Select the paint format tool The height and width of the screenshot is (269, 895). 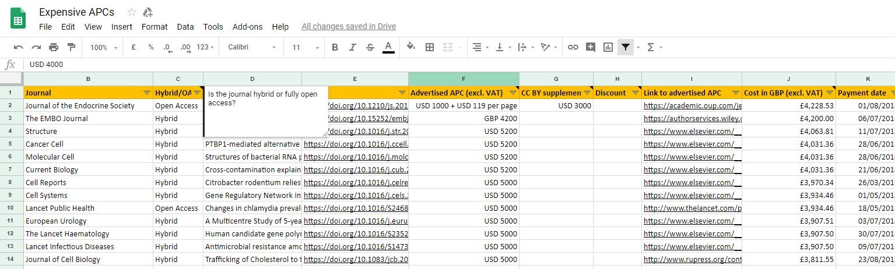coord(71,47)
